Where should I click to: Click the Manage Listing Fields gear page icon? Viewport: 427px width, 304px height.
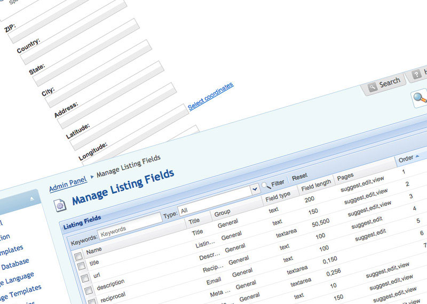point(60,205)
